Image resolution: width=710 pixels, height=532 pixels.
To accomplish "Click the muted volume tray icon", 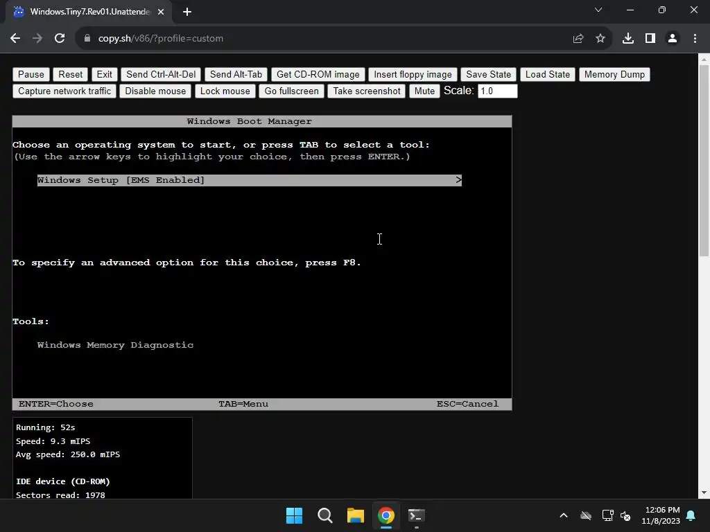I will 625,515.
